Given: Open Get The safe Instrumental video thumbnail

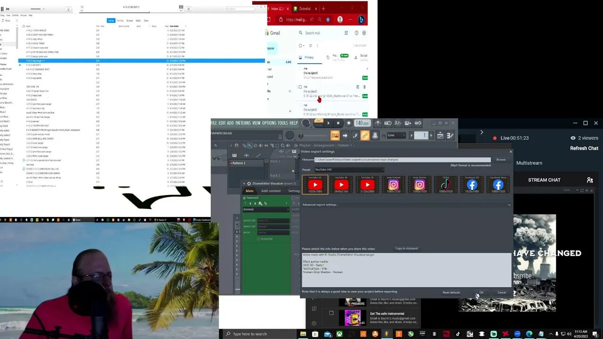Looking at the screenshot, I should (353, 318).
